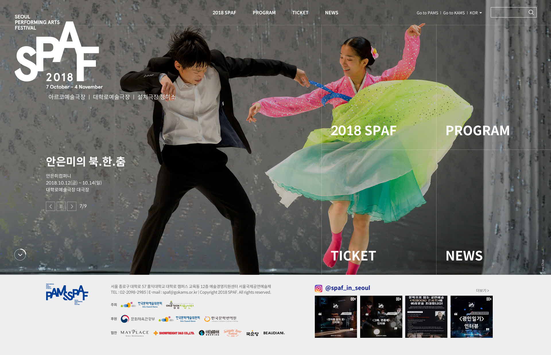This screenshot has height=355, width=551.
Task: Click the large NEWS tile
Action: click(x=464, y=256)
